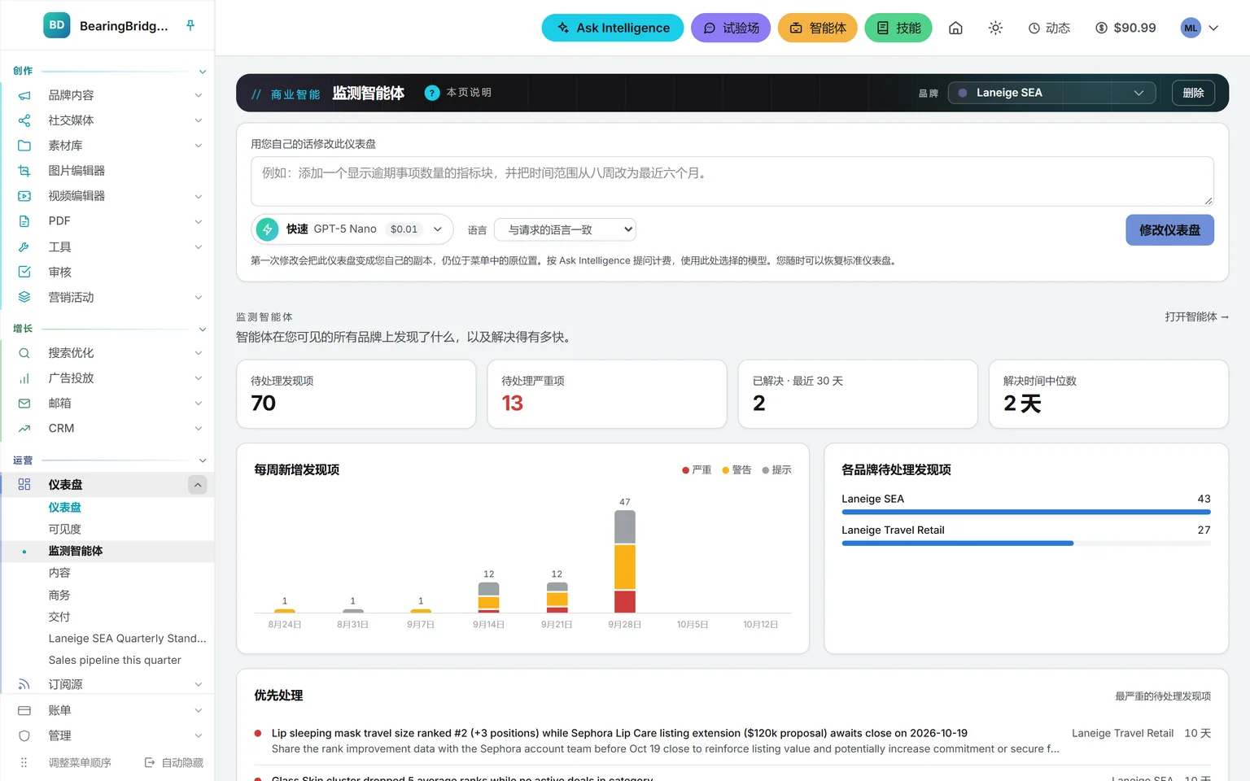Click the 自动隐藏 sidebar option
The height and width of the screenshot is (781, 1250).
click(174, 762)
